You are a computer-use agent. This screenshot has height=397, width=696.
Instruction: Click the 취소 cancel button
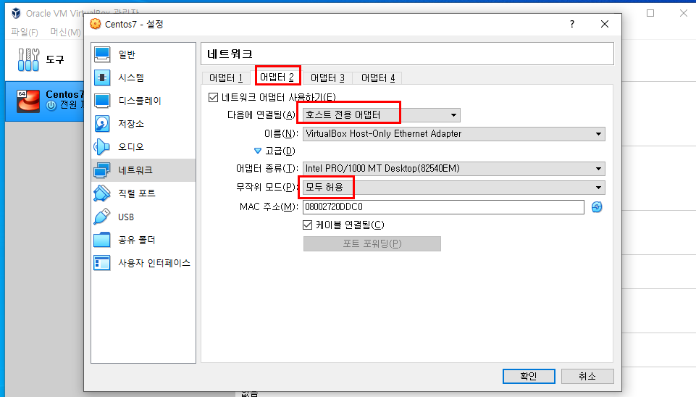tap(587, 376)
